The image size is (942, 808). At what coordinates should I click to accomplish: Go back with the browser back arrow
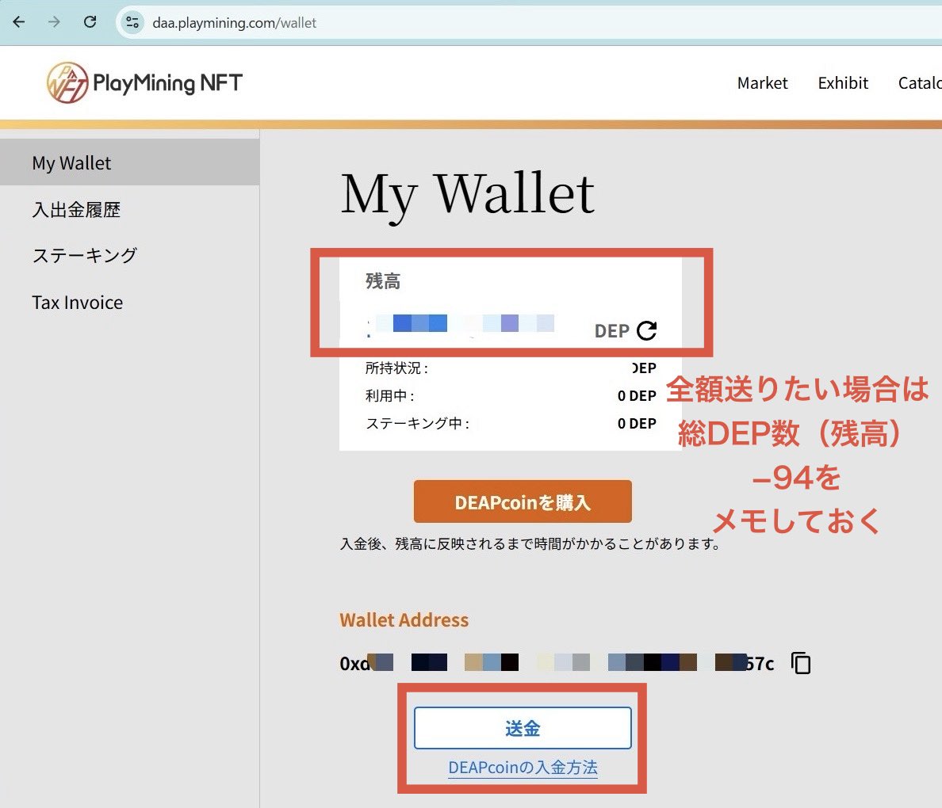pos(18,22)
